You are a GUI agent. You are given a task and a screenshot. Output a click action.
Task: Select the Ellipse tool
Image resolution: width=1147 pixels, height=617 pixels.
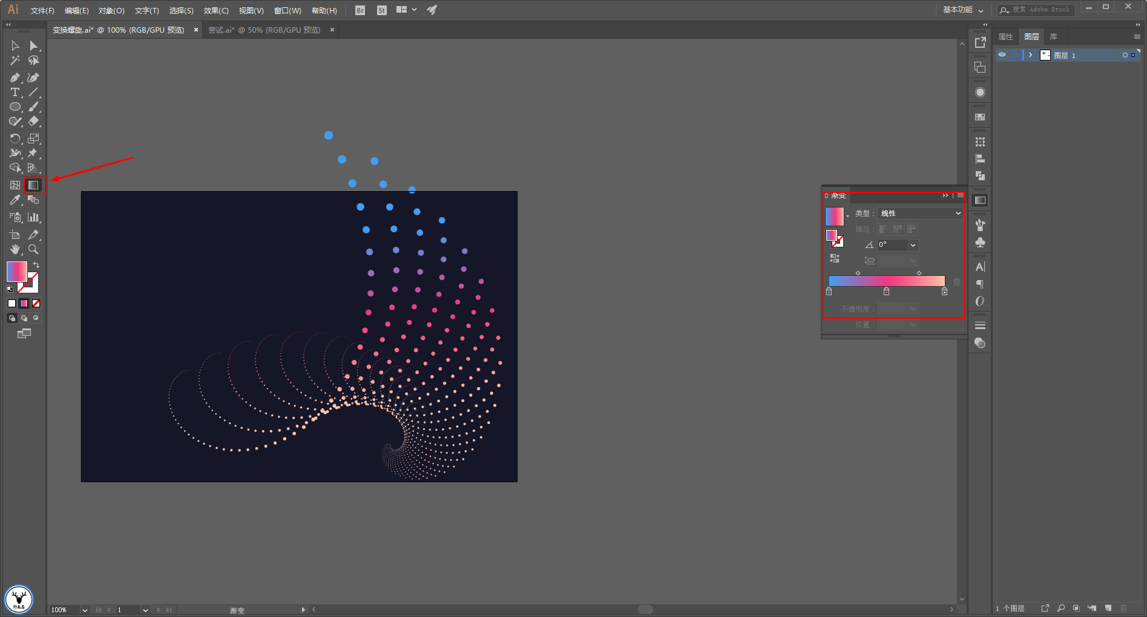click(15, 107)
